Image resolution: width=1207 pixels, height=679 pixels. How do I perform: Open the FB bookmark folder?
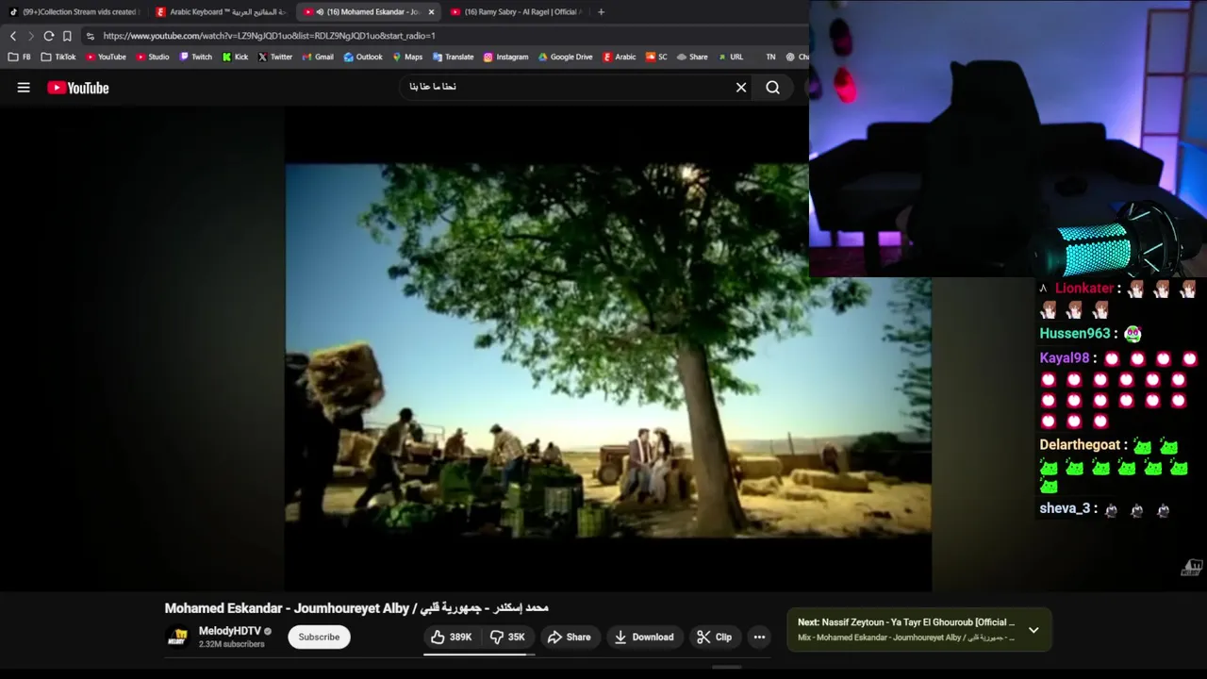20,57
